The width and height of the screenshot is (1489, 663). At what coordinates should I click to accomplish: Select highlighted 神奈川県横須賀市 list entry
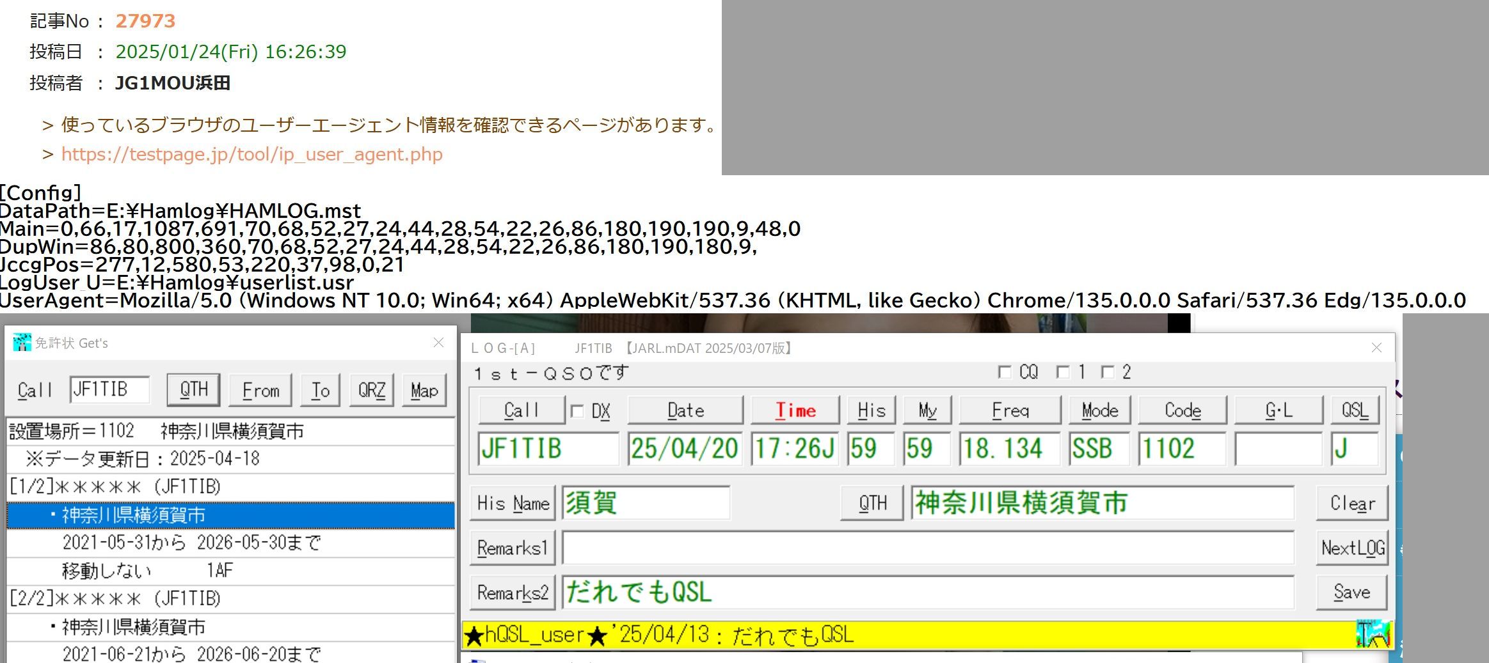[230, 515]
